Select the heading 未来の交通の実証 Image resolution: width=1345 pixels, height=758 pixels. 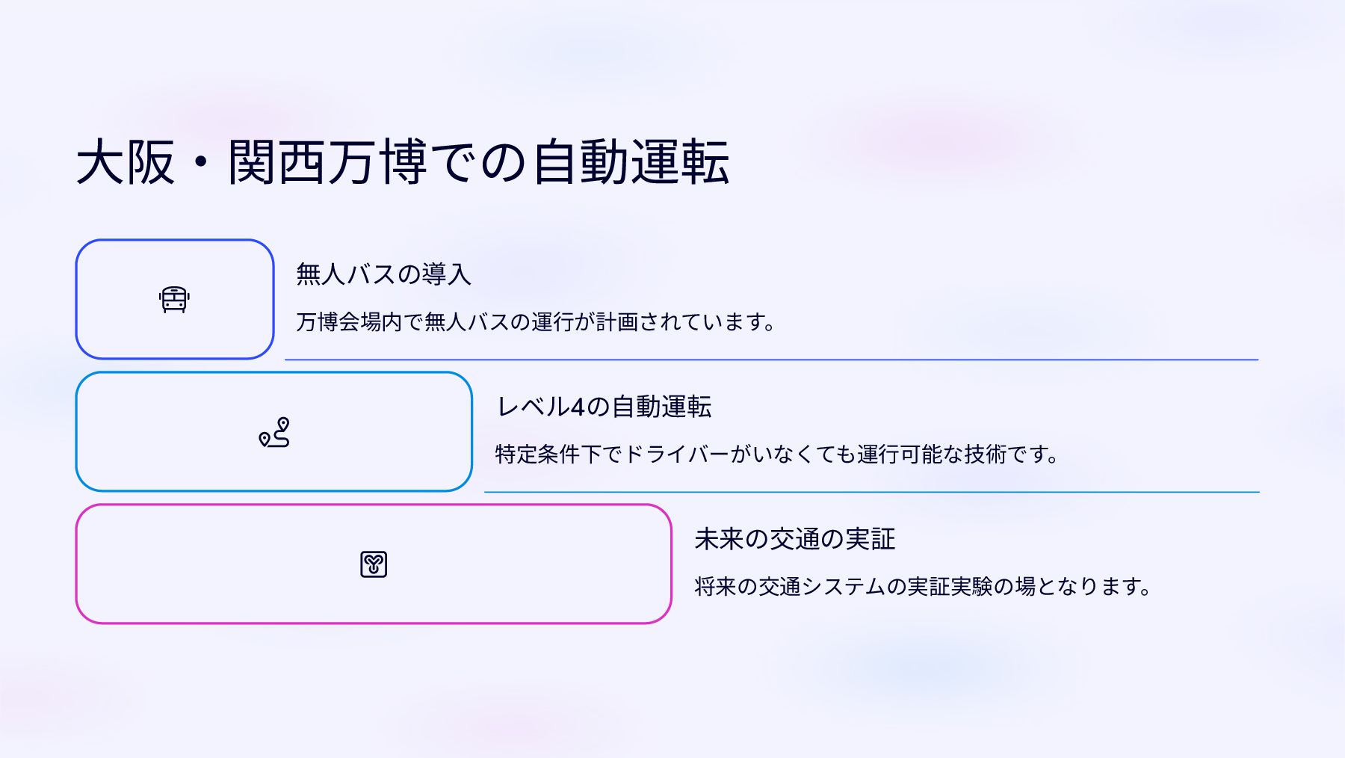coord(794,539)
